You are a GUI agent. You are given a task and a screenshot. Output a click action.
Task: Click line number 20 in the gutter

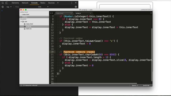coord(52,52)
